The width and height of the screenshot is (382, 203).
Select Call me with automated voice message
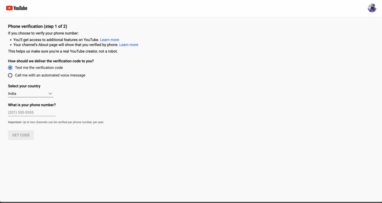10,75
